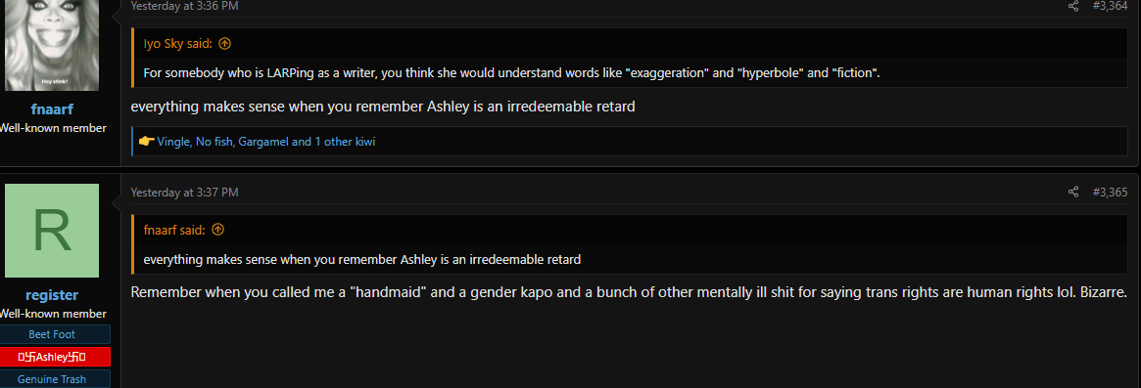This screenshot has width=1141, height=388.
Task: View reactions list 'Vingle, No fish, Gargamel'
Action: 266,142
